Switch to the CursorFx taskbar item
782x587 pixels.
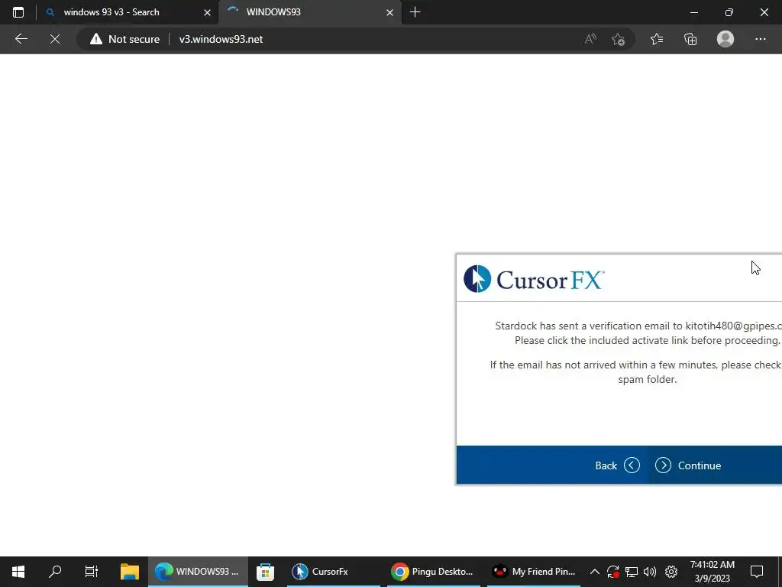click(x=334, y=572)
